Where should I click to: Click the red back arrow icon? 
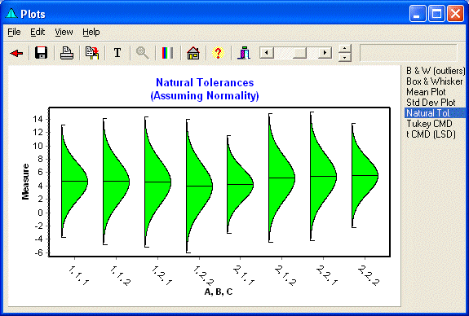pyautogui.click(x=16, y=54)
